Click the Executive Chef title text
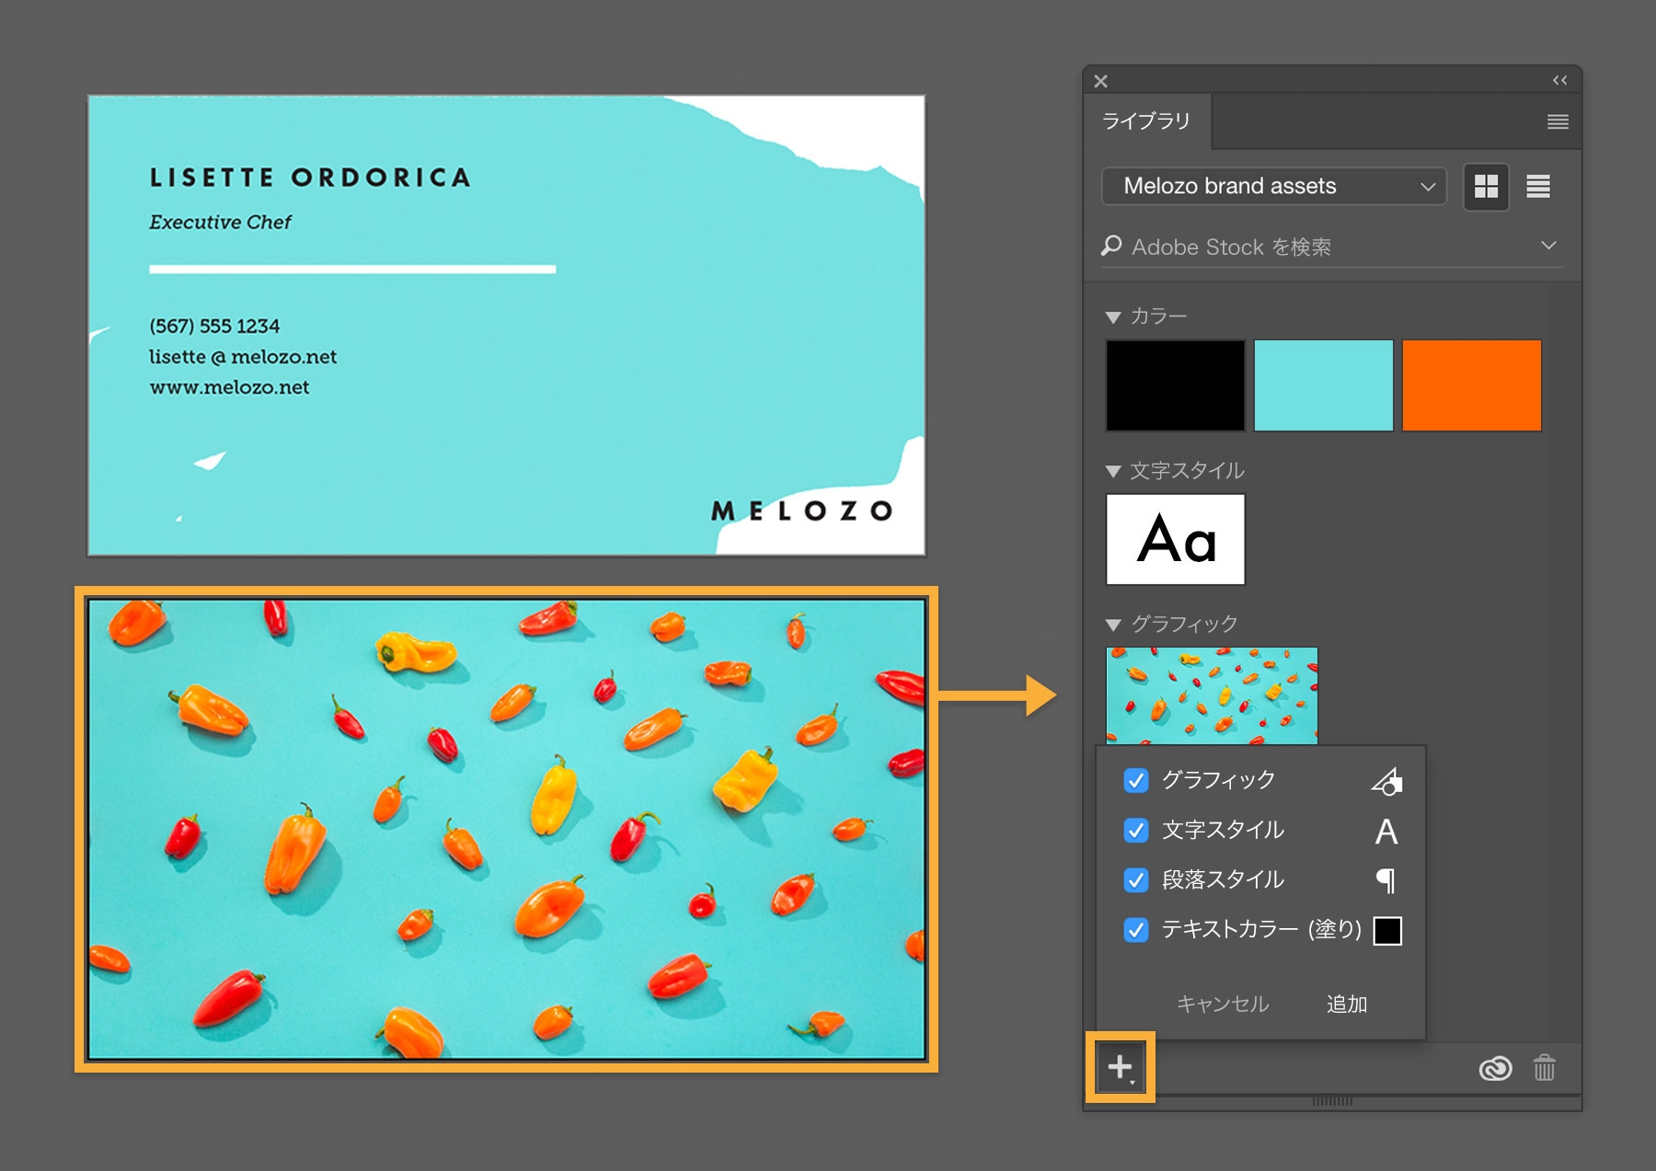This screenshot has width=1656, height=1171. pos(220,222)
